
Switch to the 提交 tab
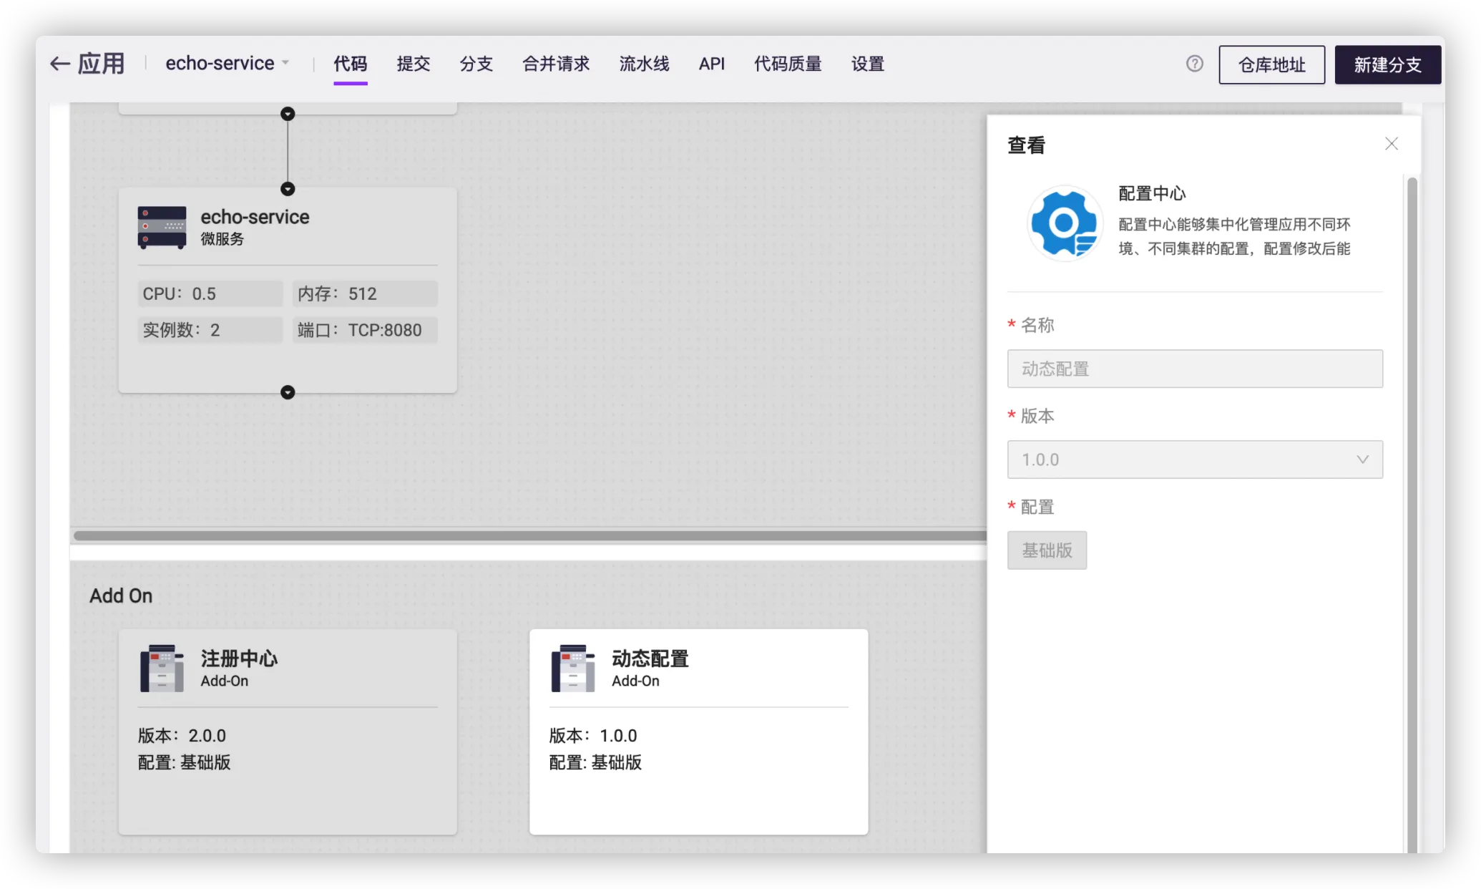pyautogui.click(x=414, y=64)
